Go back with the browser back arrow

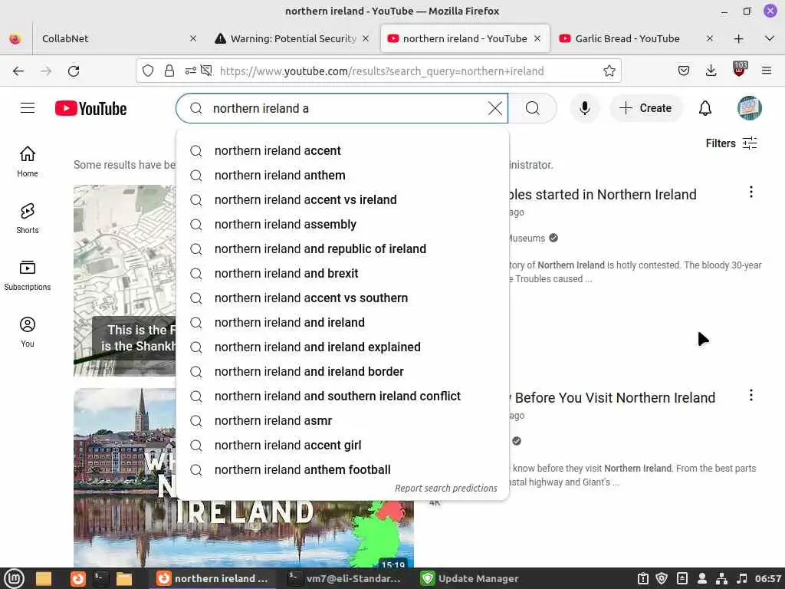18,71
